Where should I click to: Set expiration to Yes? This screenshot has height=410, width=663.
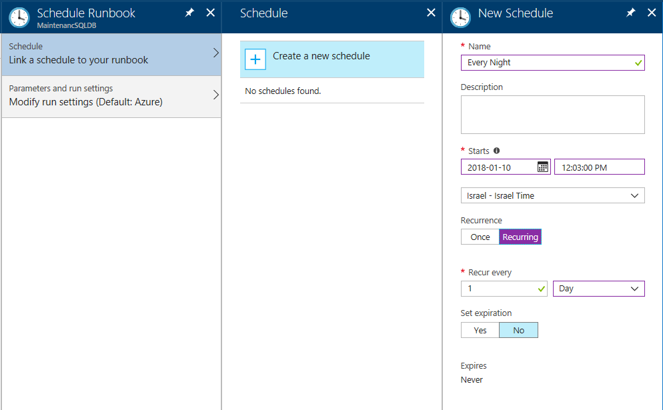point(480,330)
